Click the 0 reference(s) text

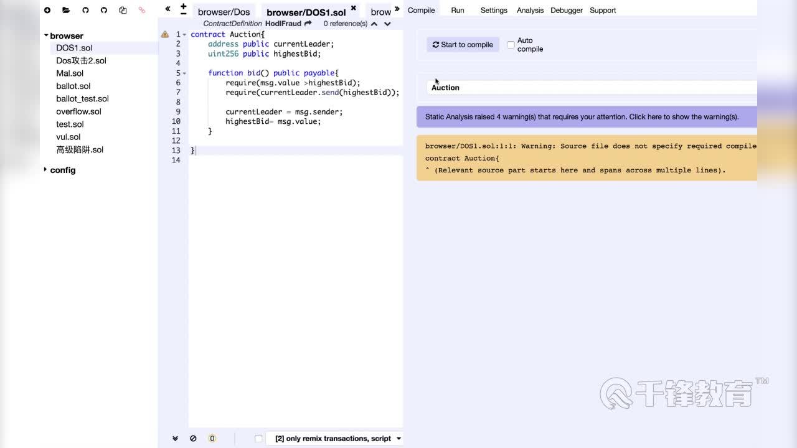346,24
